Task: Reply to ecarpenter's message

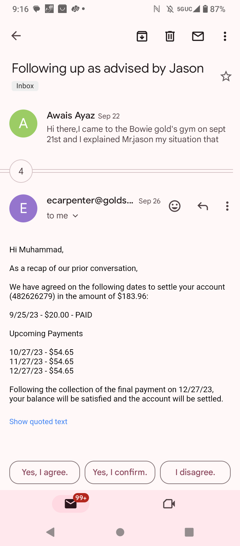Action: point(203,206)
